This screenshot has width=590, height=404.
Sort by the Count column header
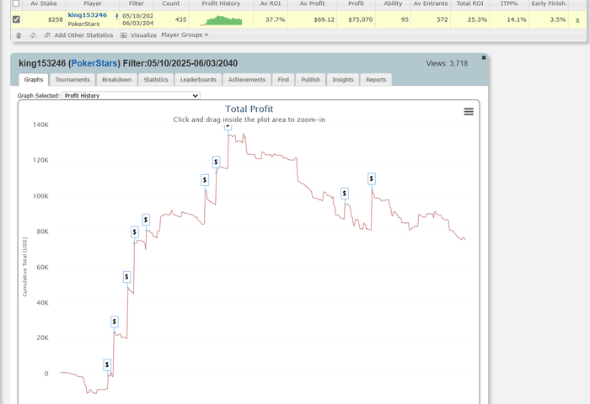tap(171, 3)
